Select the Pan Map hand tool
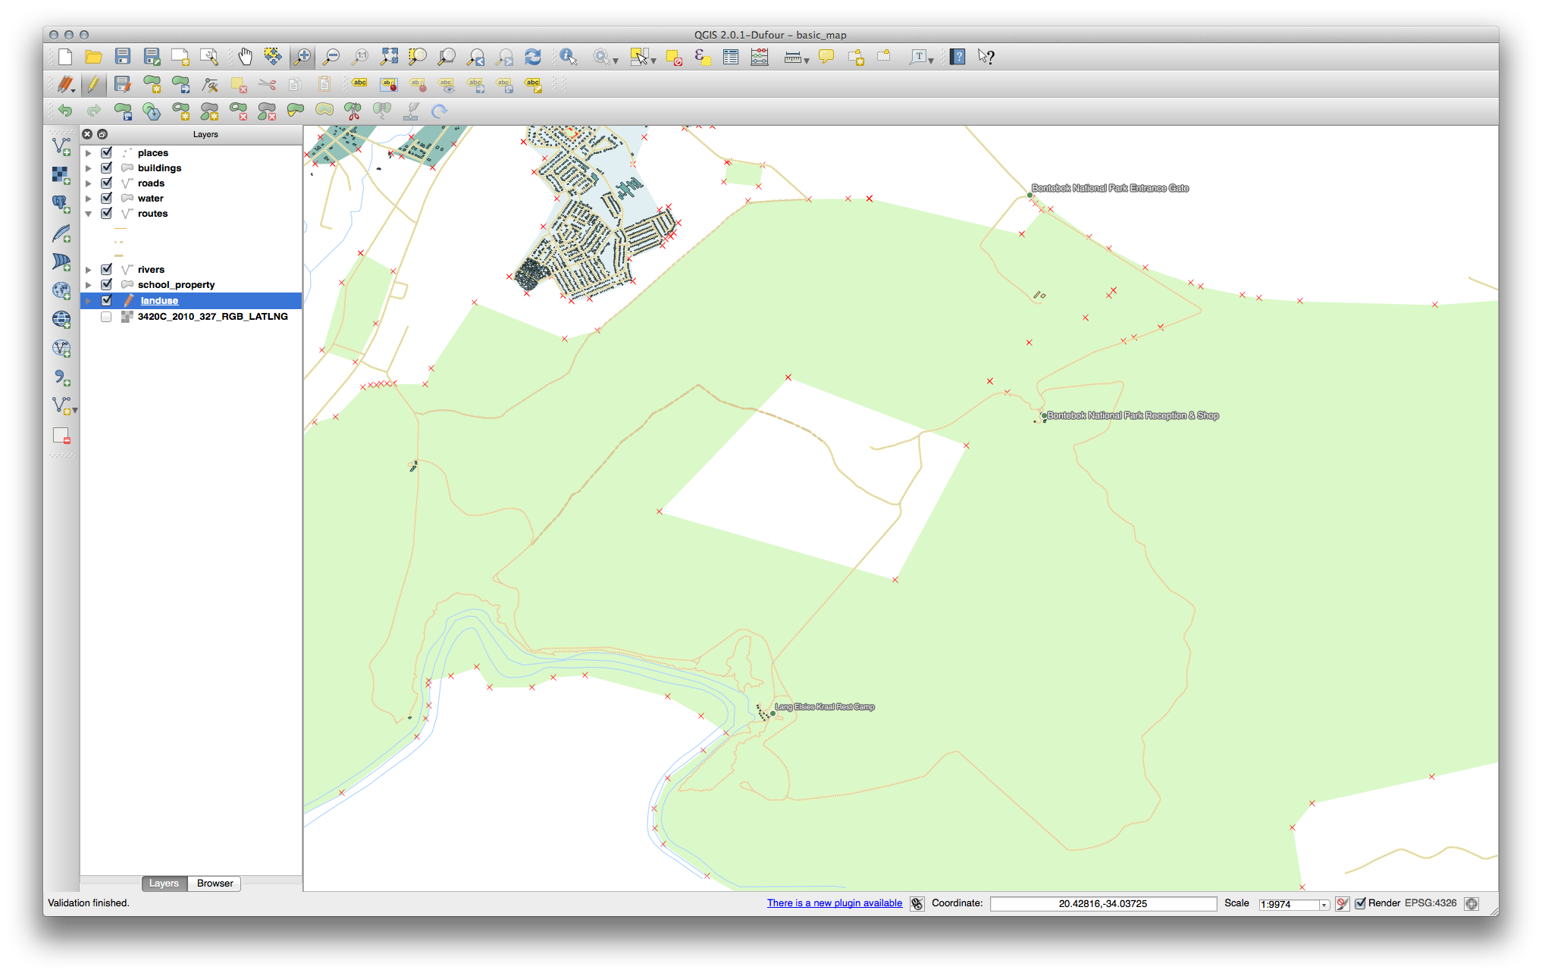The width and height of the screenshot is (1542, 976). coord(245,57)
